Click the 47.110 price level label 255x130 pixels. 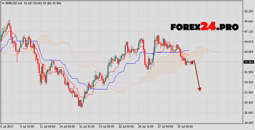click(248, 31)
